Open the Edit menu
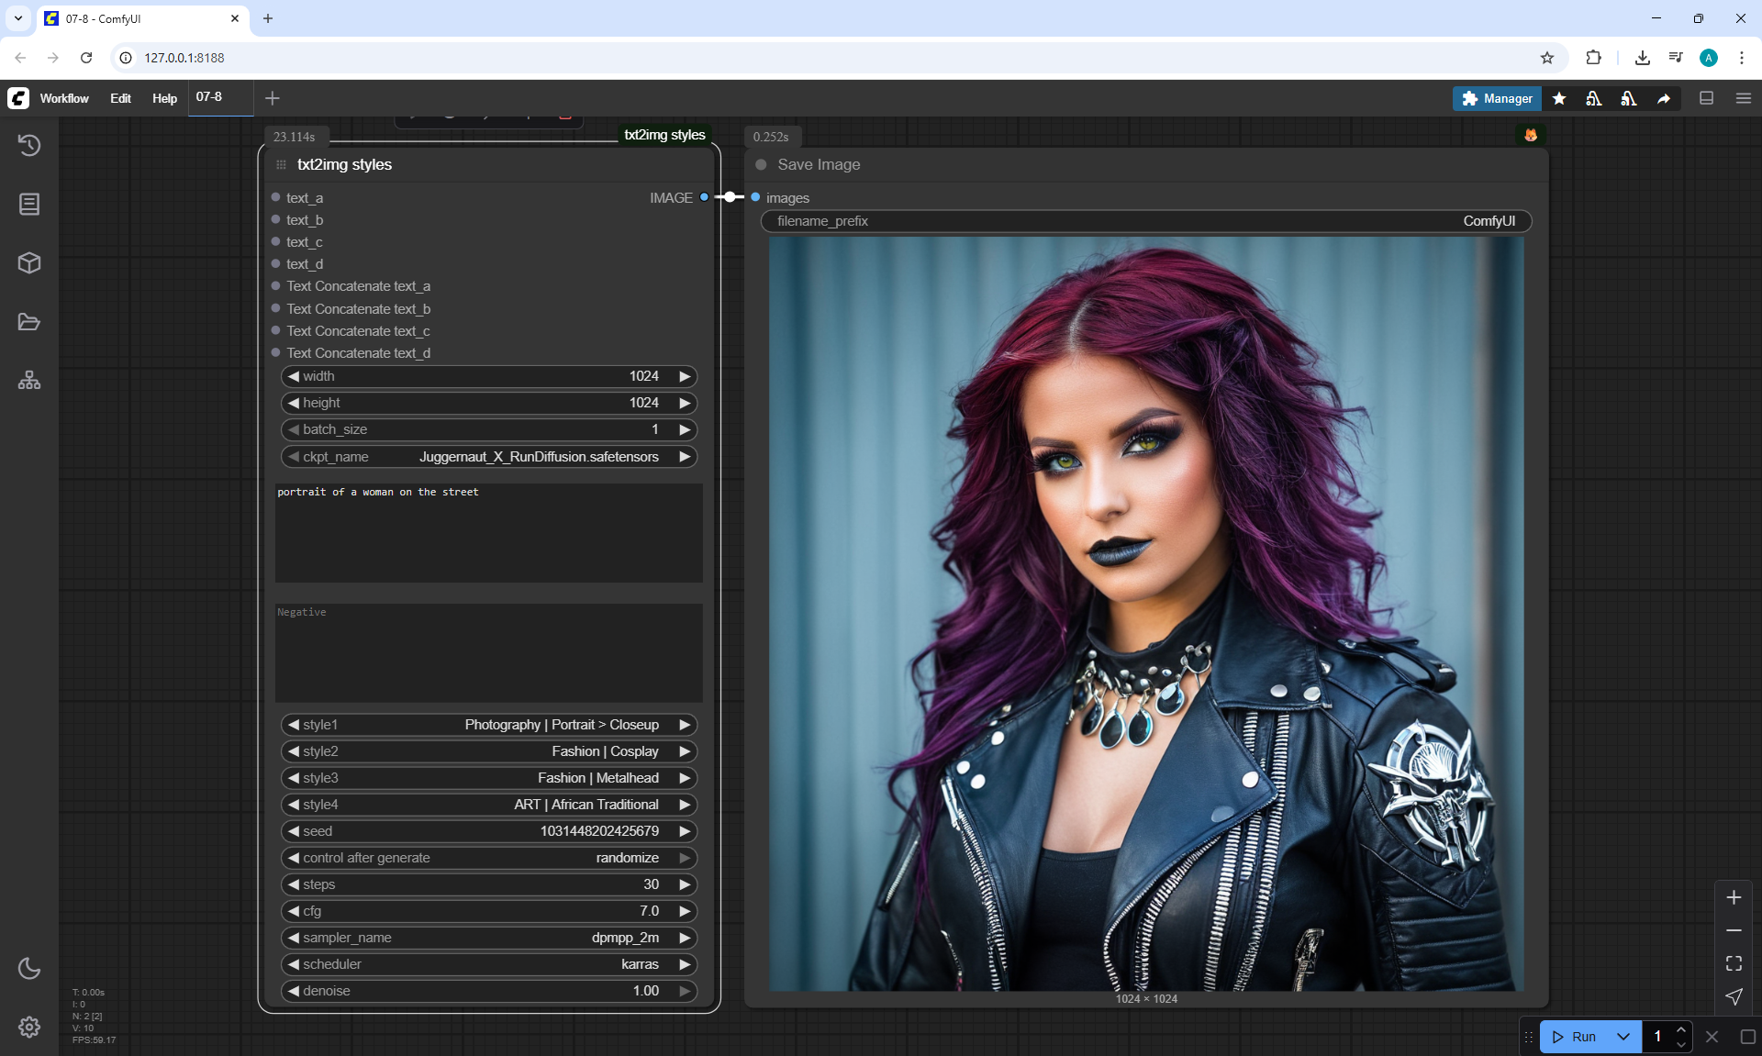Screen dimensions: 1762x1056 tap(120, 98)
